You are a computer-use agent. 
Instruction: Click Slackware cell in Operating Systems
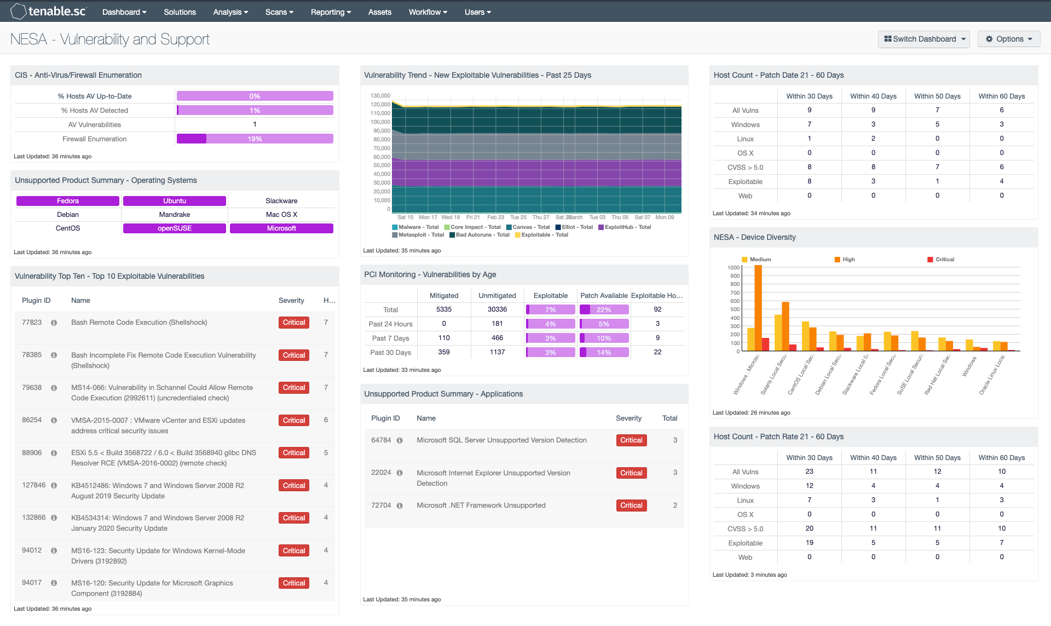(281, 201)
